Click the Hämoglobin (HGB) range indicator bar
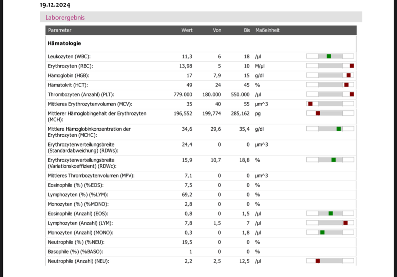The width and height of the screenshot is (397, 277). (330, 75)
